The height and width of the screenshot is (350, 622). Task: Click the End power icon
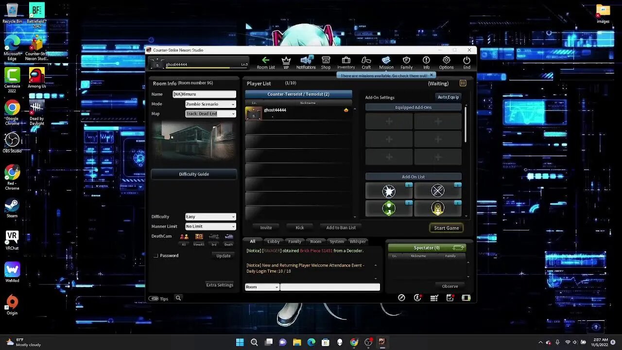click(466, 63)
